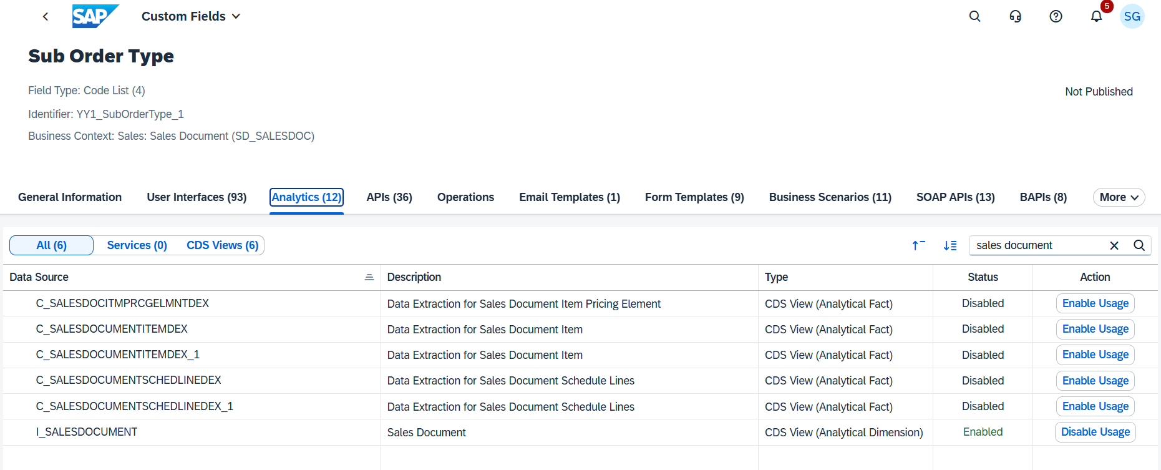Open the help question mark icon
The image size is (1161, 470).
1056,17
